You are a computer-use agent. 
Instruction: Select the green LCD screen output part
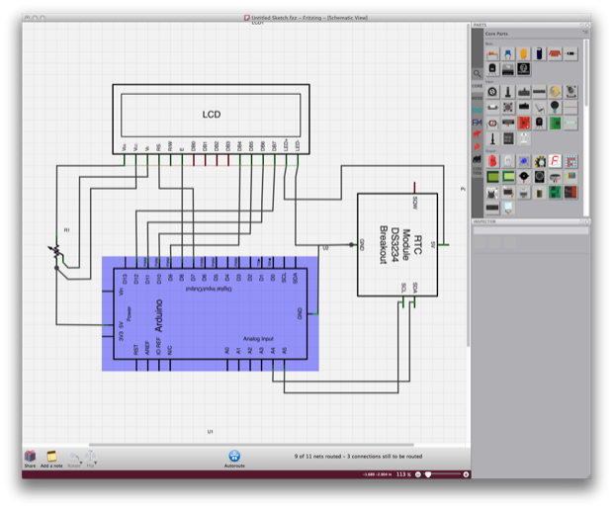click(492, 177)
